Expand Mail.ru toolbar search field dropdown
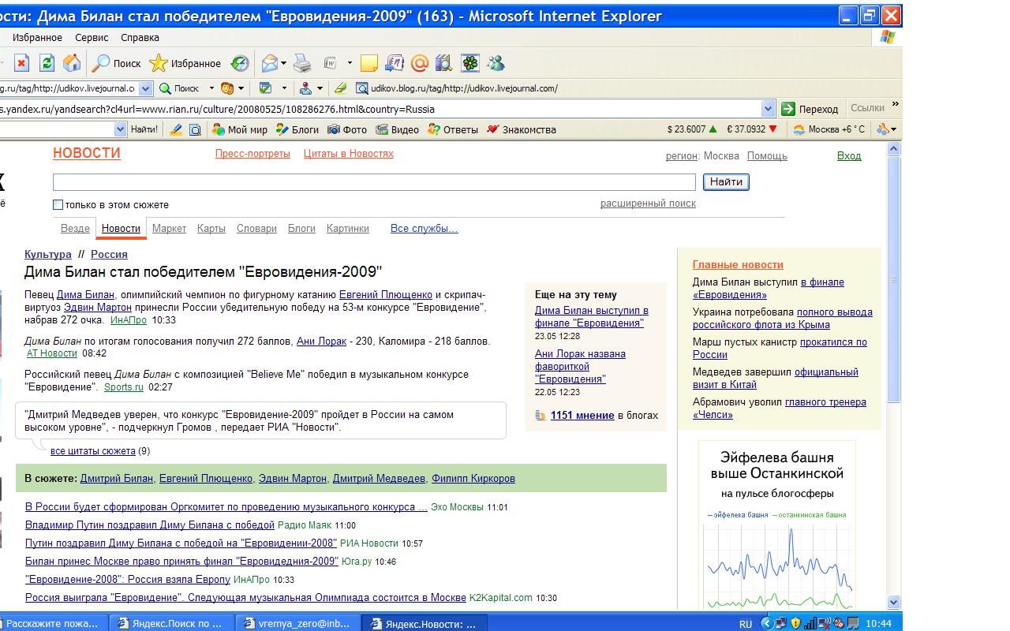The width and height of the screenshot is (1010, 631). pos(120,129)
